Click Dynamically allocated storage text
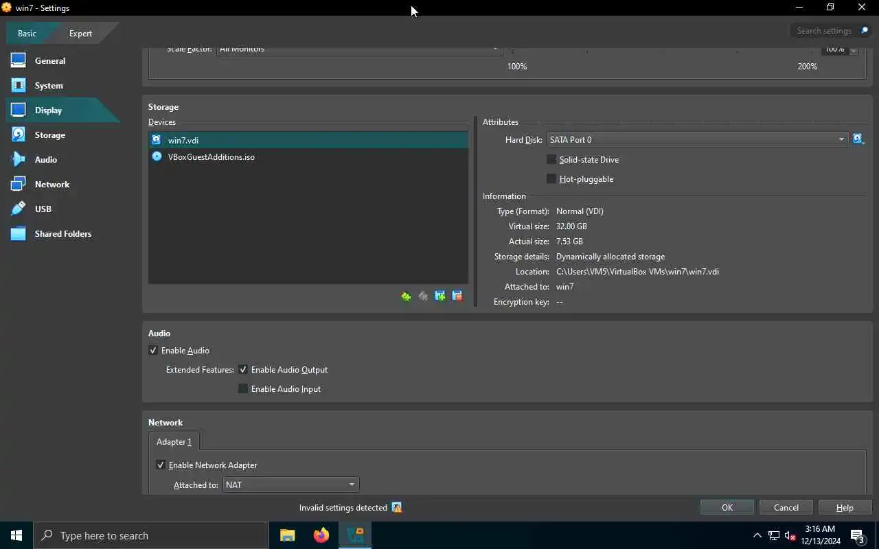Viewport: 879px width, 549px height. (x=610, y=257)
